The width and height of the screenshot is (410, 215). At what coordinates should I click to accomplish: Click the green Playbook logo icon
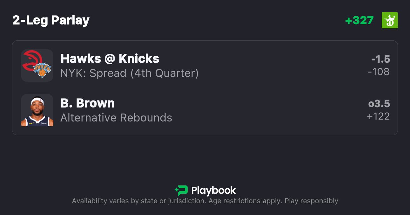click(x=181, y=191)
